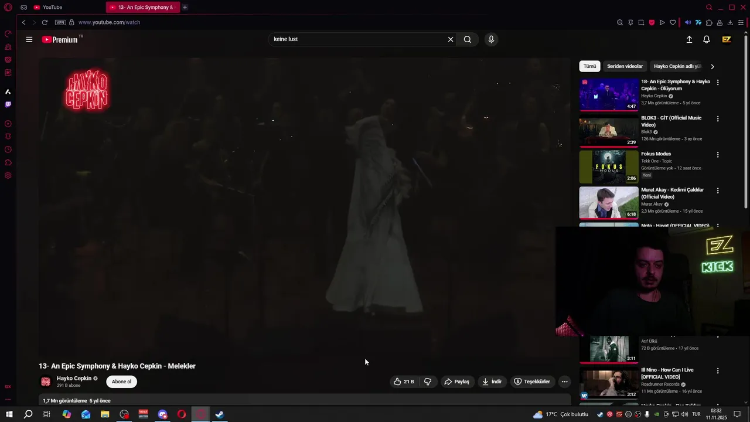Open the Hayko Cepkin channel name link
The width and height of the screenshot is (750, 422).
point(74,379)
